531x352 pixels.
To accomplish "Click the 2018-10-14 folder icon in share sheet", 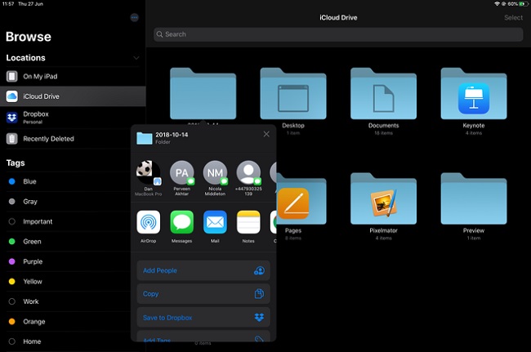I will coord(145,138).
